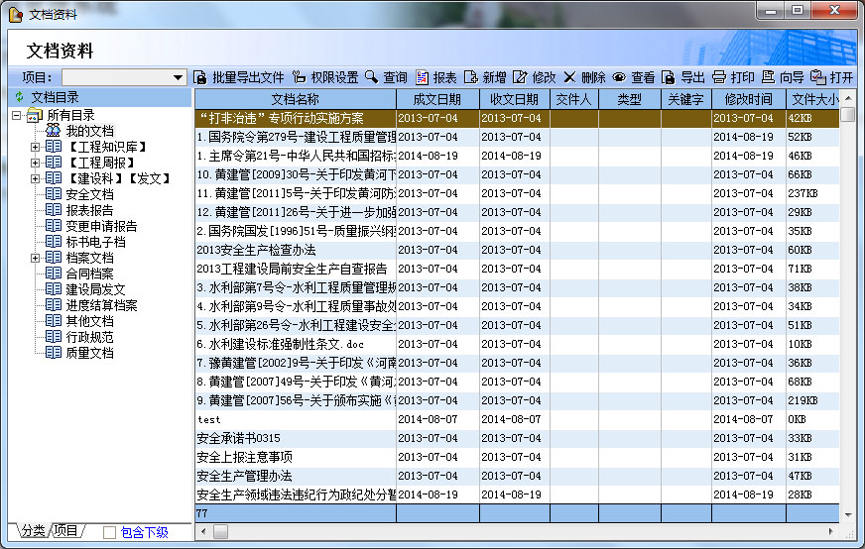Switch to the 分类 bottom tab
The image size is (865, 549).
pos(33,531)
